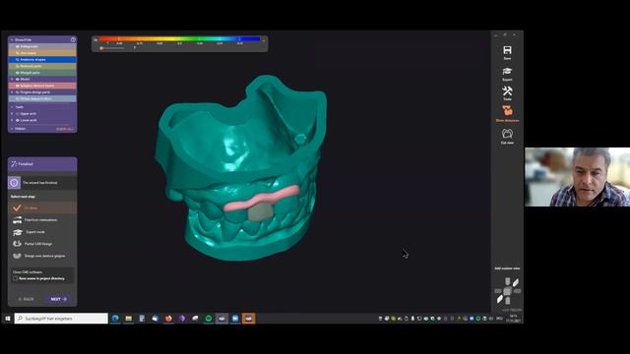The image size is (630, 354).
Task: Click the NEXT button
Action: [x=59, y=299]
